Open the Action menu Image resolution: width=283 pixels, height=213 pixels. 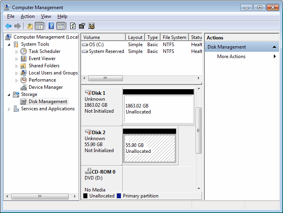coord(28,16)
